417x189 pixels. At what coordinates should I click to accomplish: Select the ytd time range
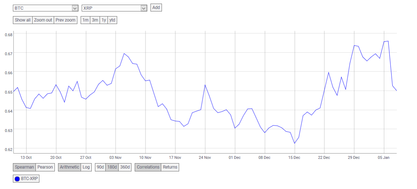pos(112,20)
